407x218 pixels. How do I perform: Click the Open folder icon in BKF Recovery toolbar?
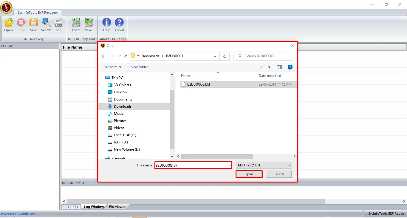point(9,23)
